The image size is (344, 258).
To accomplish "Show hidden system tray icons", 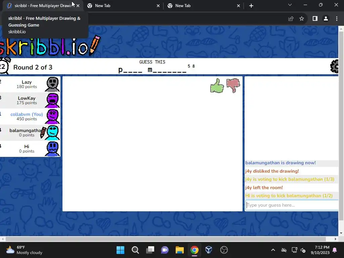I will [273, 250].
